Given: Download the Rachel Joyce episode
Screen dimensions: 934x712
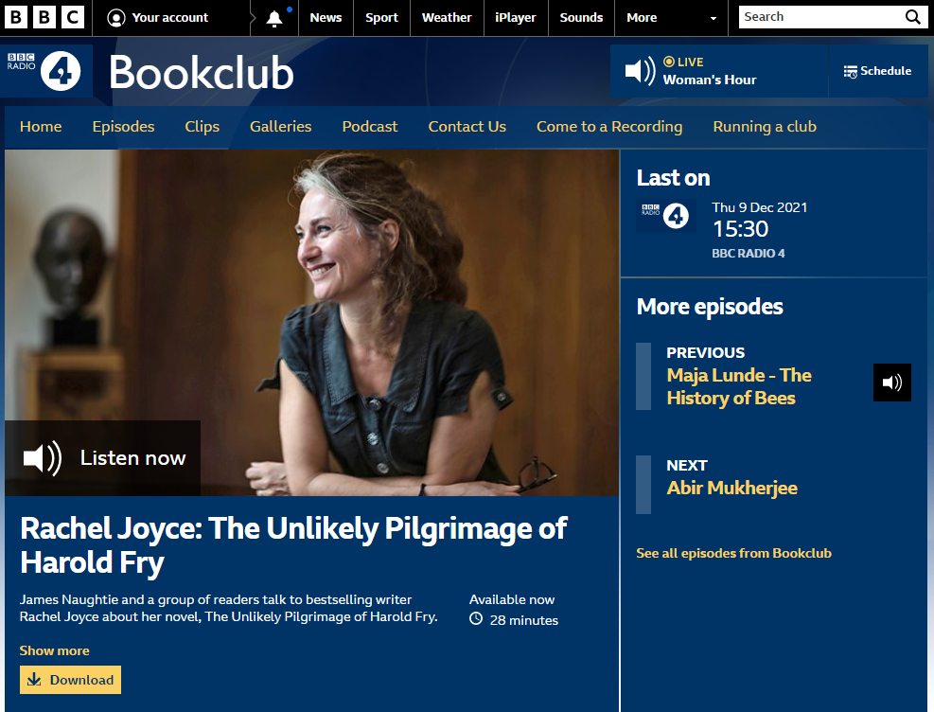Looking at the screenshot, I should [x=70, y=680].
